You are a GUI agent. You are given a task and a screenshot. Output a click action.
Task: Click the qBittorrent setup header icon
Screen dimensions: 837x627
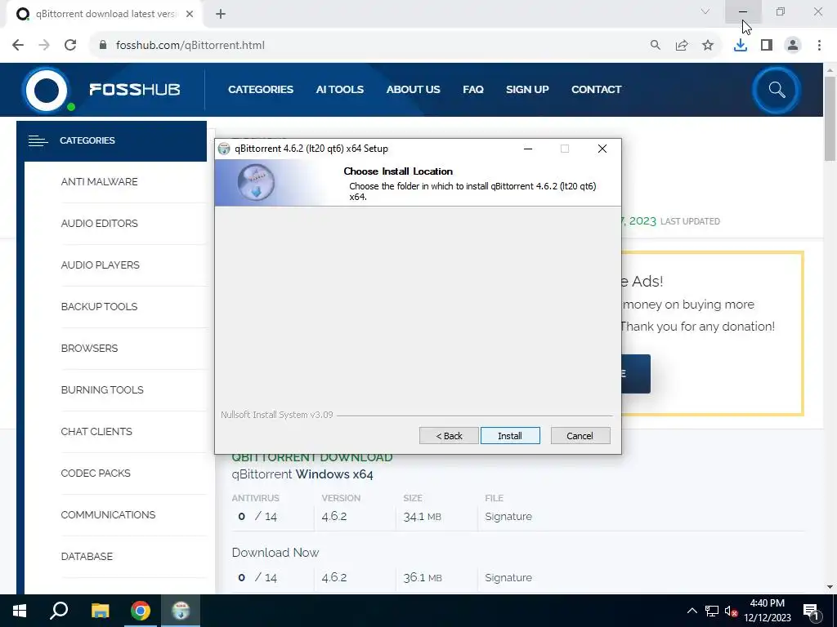[x=256, y=182]
